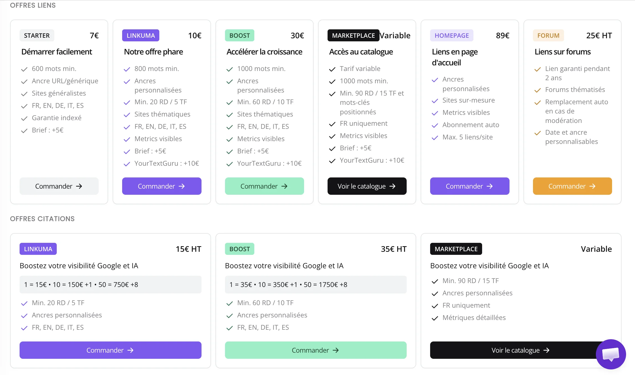
Task: Order the Starter plan with Commander button
Action: coord(59,186)
